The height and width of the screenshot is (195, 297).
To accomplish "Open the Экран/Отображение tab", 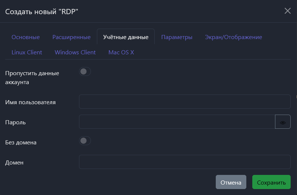I will pos(233,37).
